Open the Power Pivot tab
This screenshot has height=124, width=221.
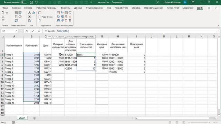(173, 8)
